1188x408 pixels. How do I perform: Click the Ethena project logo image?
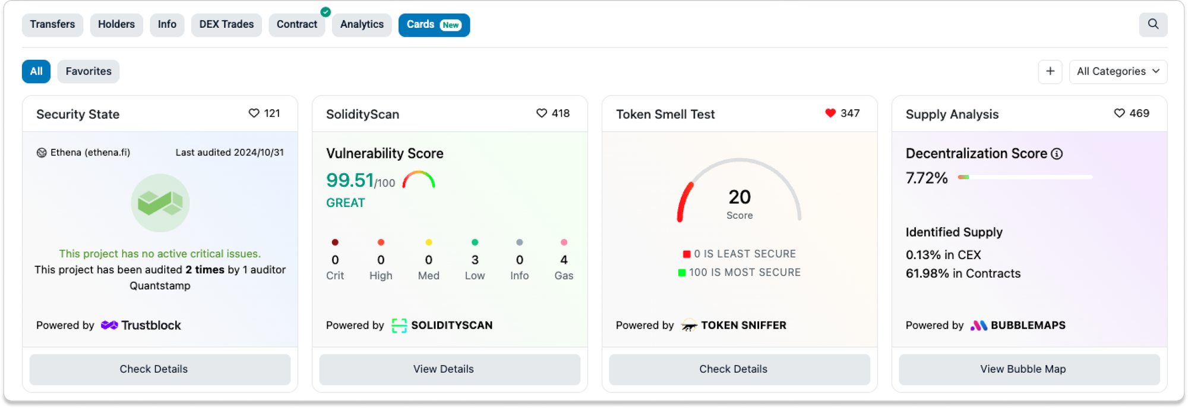(x=160, y=203)
